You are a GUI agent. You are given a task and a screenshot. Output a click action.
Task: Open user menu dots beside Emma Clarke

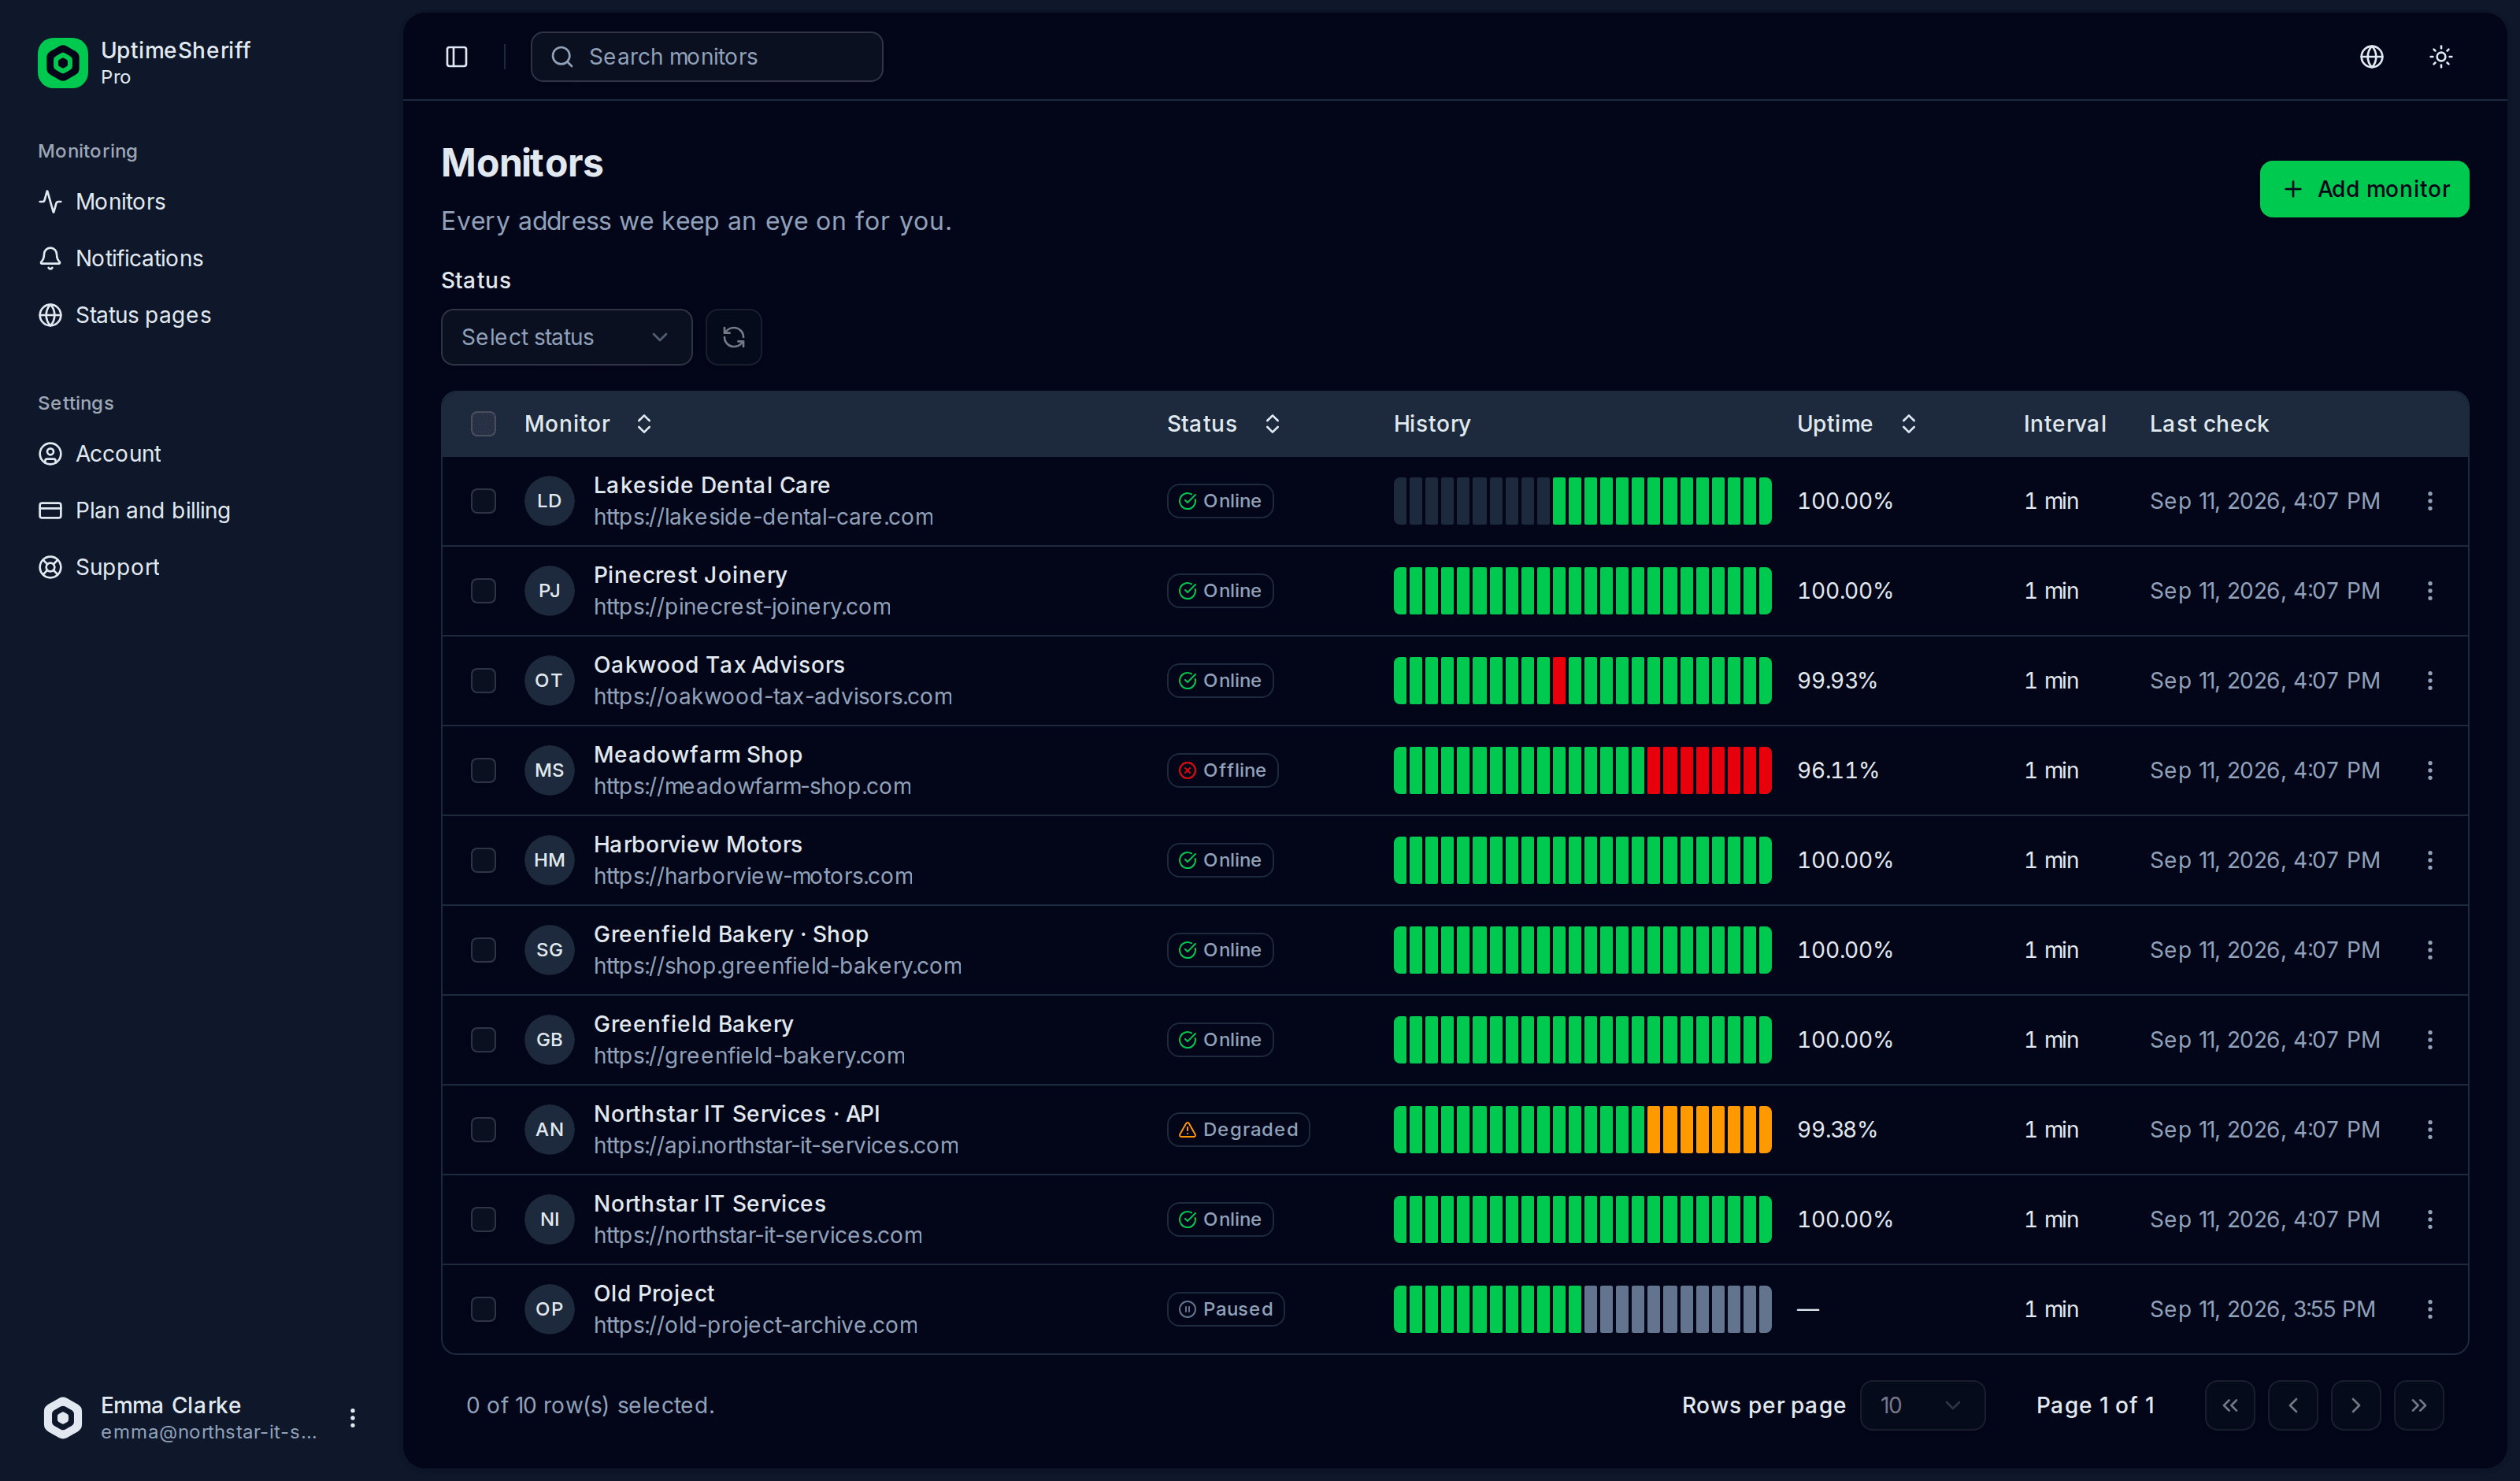pos(352,1417)
